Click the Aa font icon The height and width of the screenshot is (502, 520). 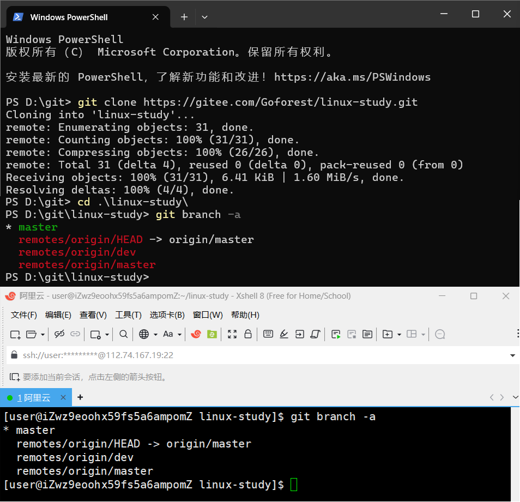tap(168, 334)
